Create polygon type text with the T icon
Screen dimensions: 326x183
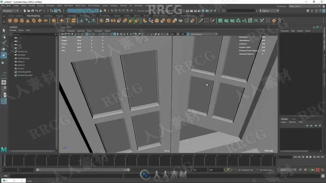pos(67,21)
